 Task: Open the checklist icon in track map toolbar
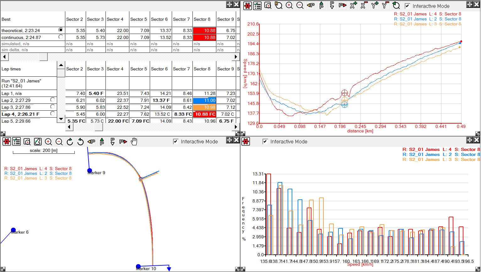pyautogui.click(x=17, y=142)
